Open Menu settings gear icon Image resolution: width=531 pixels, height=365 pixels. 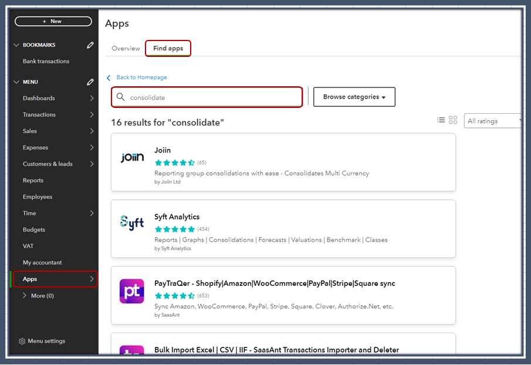point(22,342)
